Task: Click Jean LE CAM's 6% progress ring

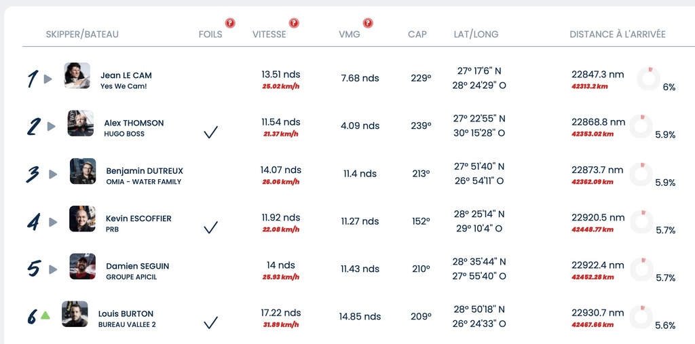Action: [x=648, y=79]
